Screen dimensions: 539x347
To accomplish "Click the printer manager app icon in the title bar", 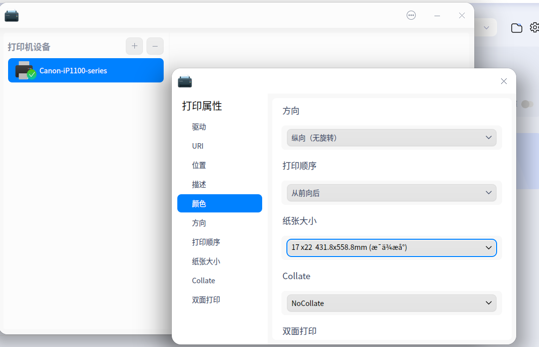I will [x=12, y=16].
